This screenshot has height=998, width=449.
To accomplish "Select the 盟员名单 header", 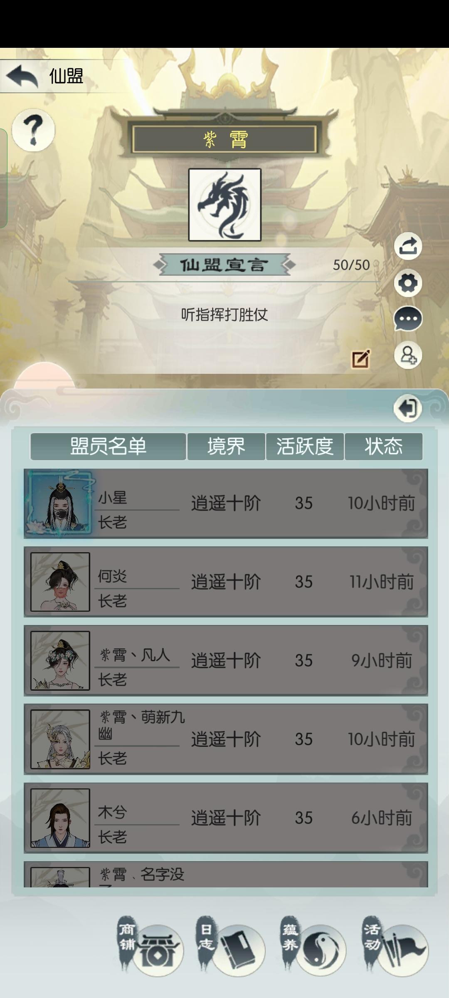I will 108,447.
